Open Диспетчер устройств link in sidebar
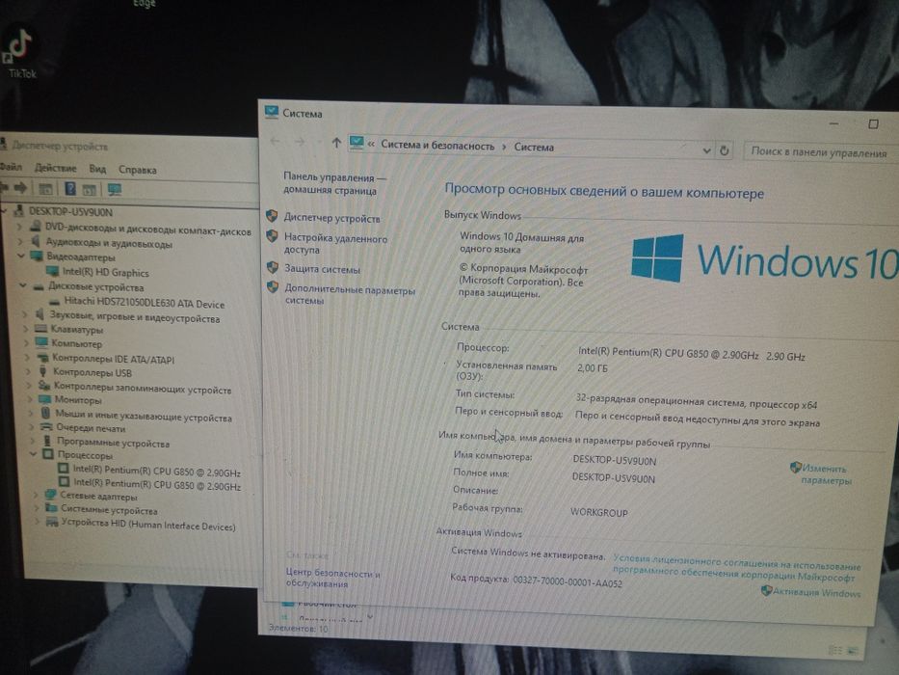899x675 pixels. pos(332,218)
